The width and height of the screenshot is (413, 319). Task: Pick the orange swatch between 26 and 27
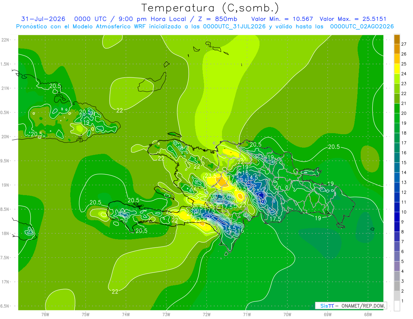pyautogui.click(x=397, y=49)
